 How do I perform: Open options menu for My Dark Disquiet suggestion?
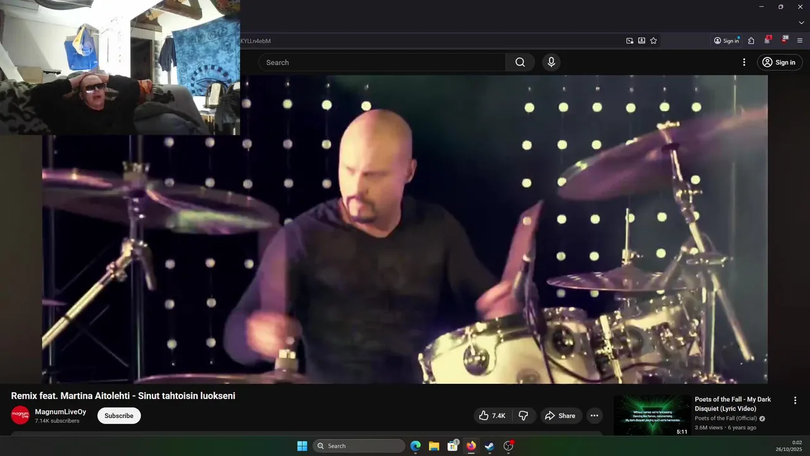[795, 400]
